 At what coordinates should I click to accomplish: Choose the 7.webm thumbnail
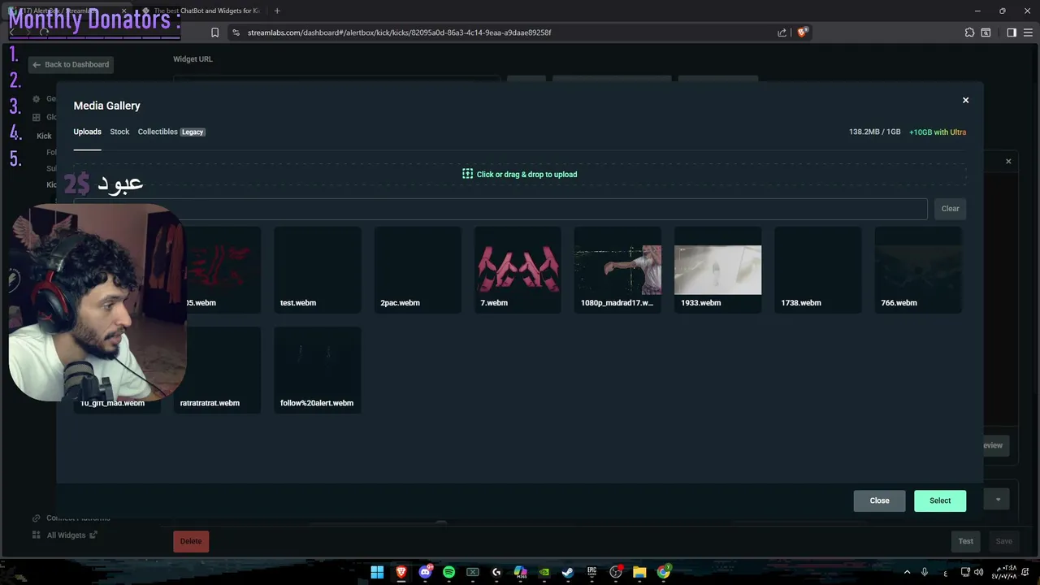[518, 270]
